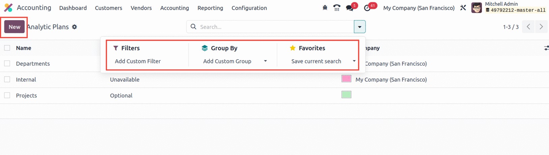Expand Save current search arrow

(354, 61)
